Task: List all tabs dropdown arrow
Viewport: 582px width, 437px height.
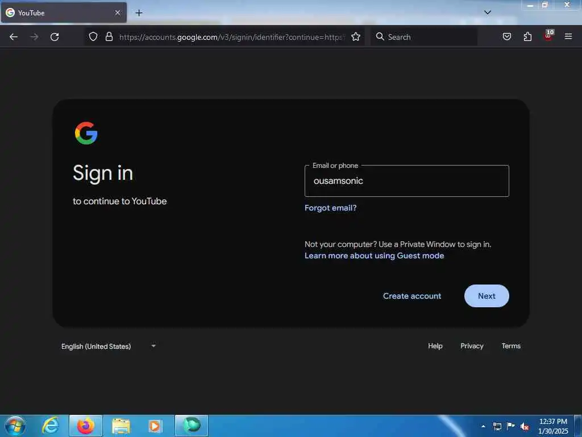Action: point(487,13)
